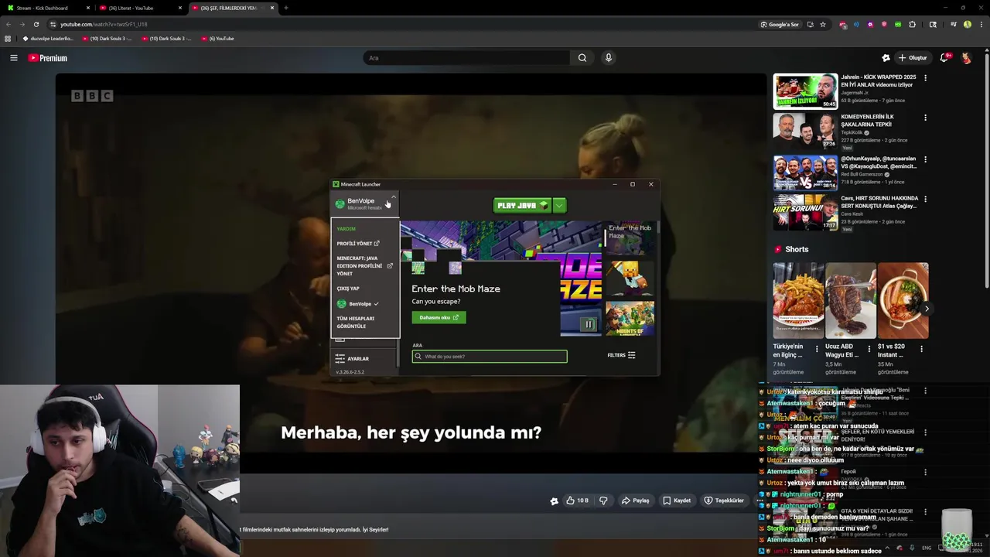Open a new browser tab
This screenshot has height=557, width=990.
pyautogui.click(x=286, y=8)
